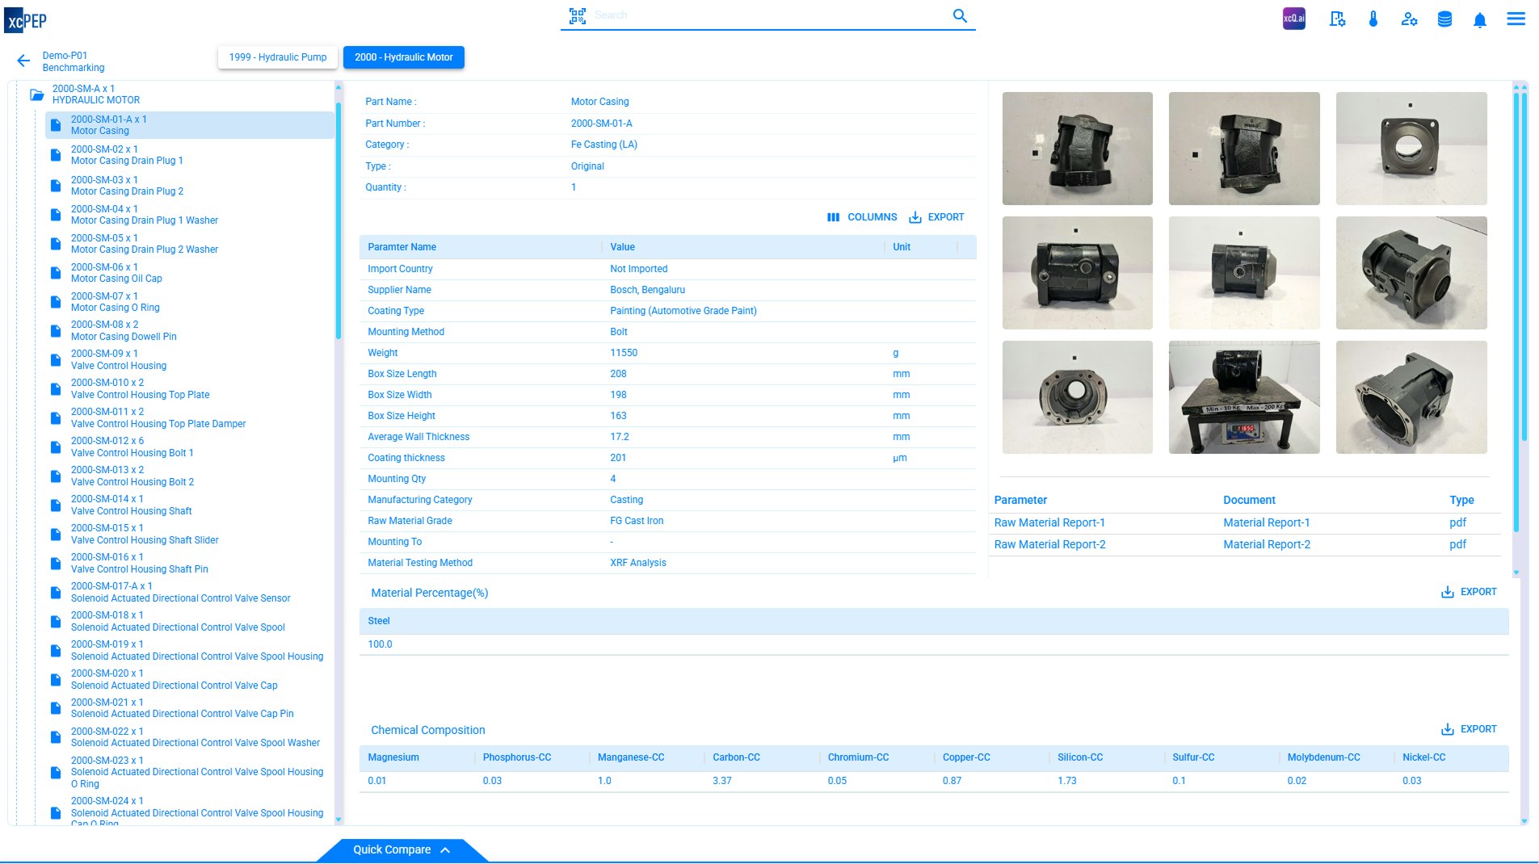Click export icon for Chemical Composition
The width and height of the screenshot is (1539, 864).
tap(1447, 729)
